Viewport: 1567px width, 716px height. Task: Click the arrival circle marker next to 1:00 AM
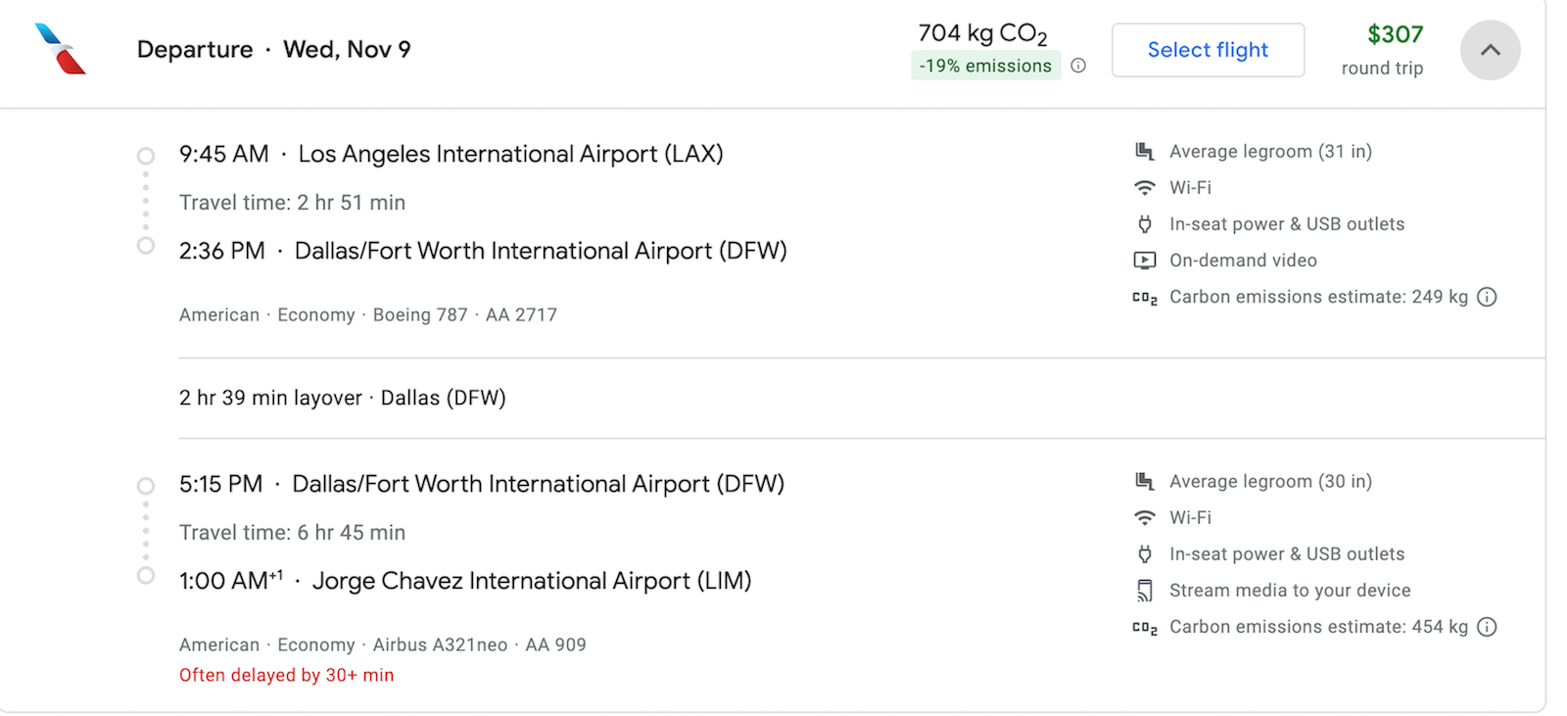click(x=145, y=574)
